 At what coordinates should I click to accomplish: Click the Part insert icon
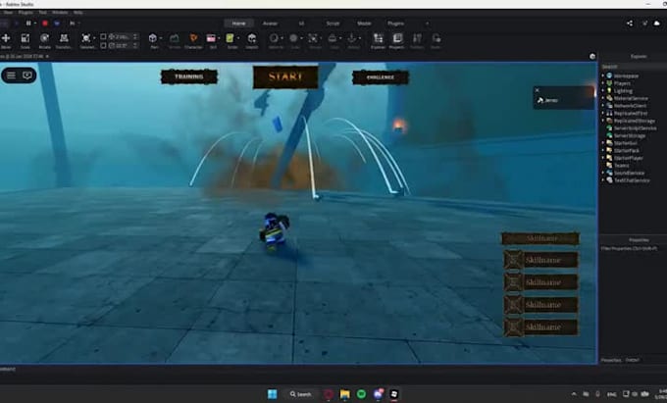(153, 38)
